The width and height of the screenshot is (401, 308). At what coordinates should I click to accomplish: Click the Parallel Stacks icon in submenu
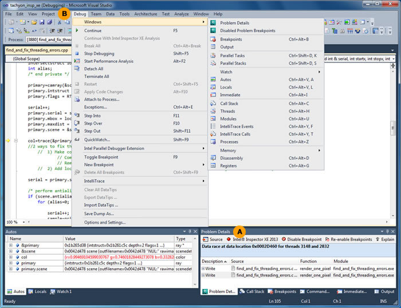(213, 63)
